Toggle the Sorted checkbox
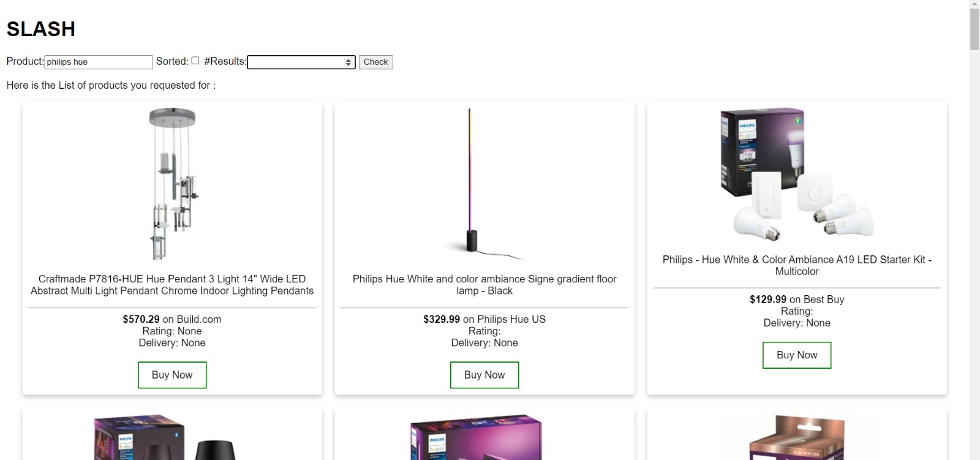 pyautogui.click(x=195, y=61)
